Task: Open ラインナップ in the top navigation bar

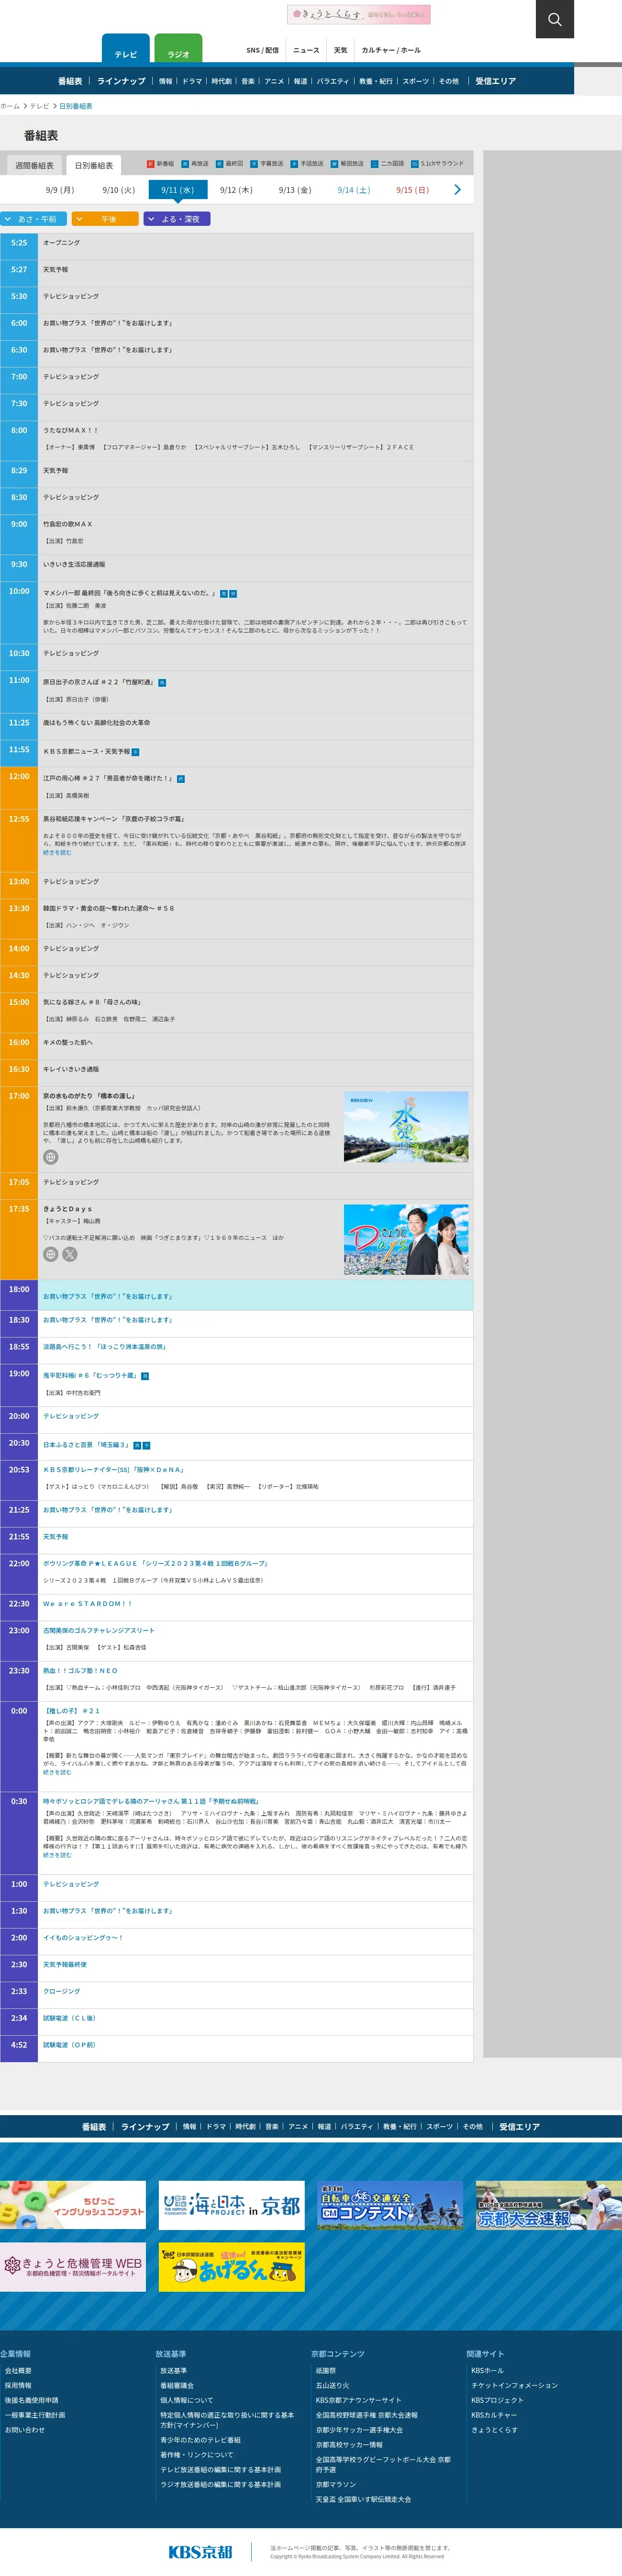Action: (x=121, y=81)
